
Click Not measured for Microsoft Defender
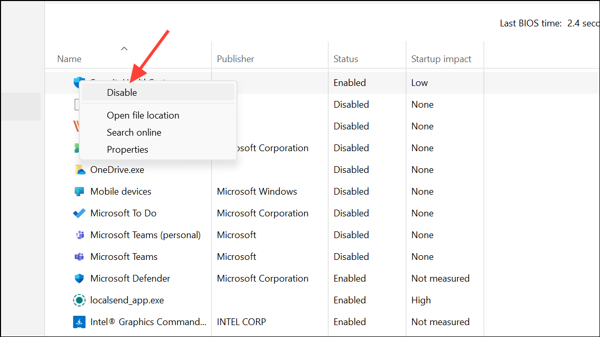click(x=440, y=279)
